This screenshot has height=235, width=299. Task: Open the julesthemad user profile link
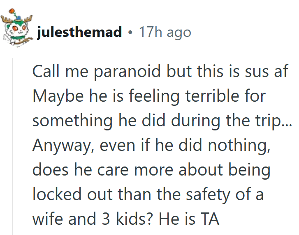79,32
